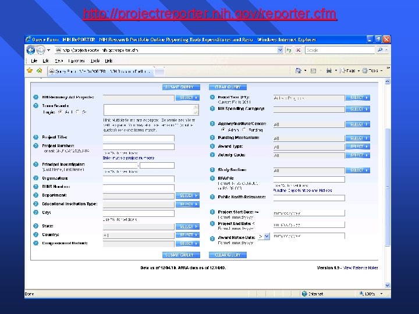Click the Add to Favorites icon
This screenshot has width=419, height=314.
40,70
